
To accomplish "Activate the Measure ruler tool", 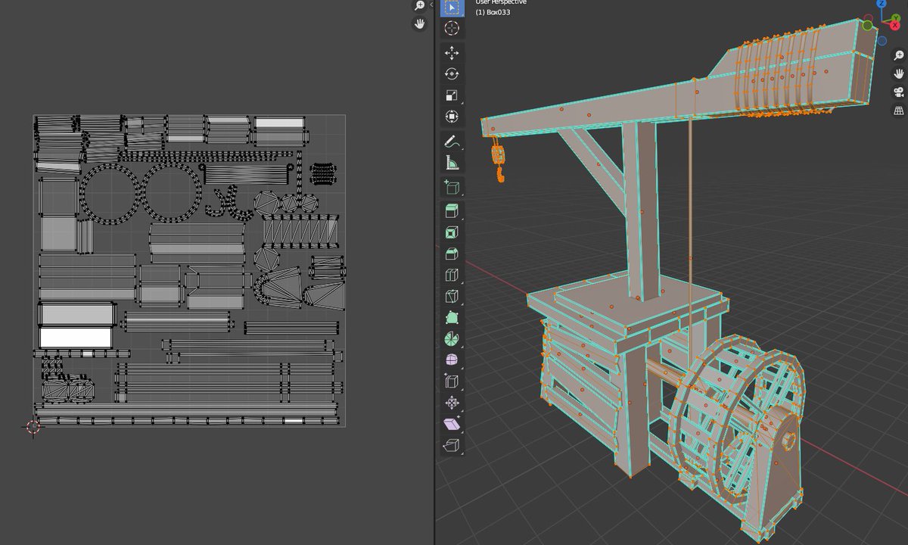I will pos(452,162).
